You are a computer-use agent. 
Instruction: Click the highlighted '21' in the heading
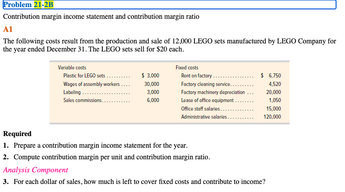pyautogui.click(x=38, y=4)
